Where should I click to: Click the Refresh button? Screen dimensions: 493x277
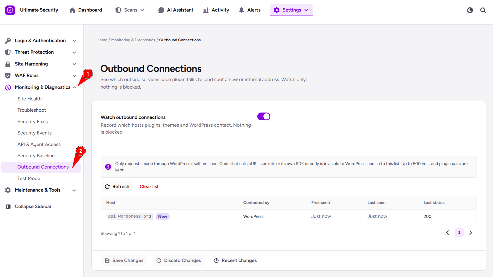tap(117, 187)
